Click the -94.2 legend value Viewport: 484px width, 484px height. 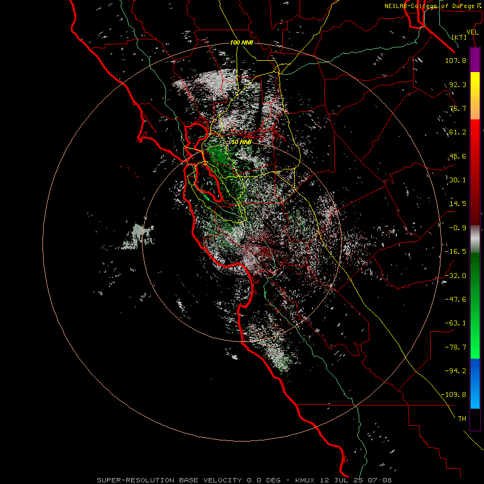pyautogui.click(x=455, y=371)
